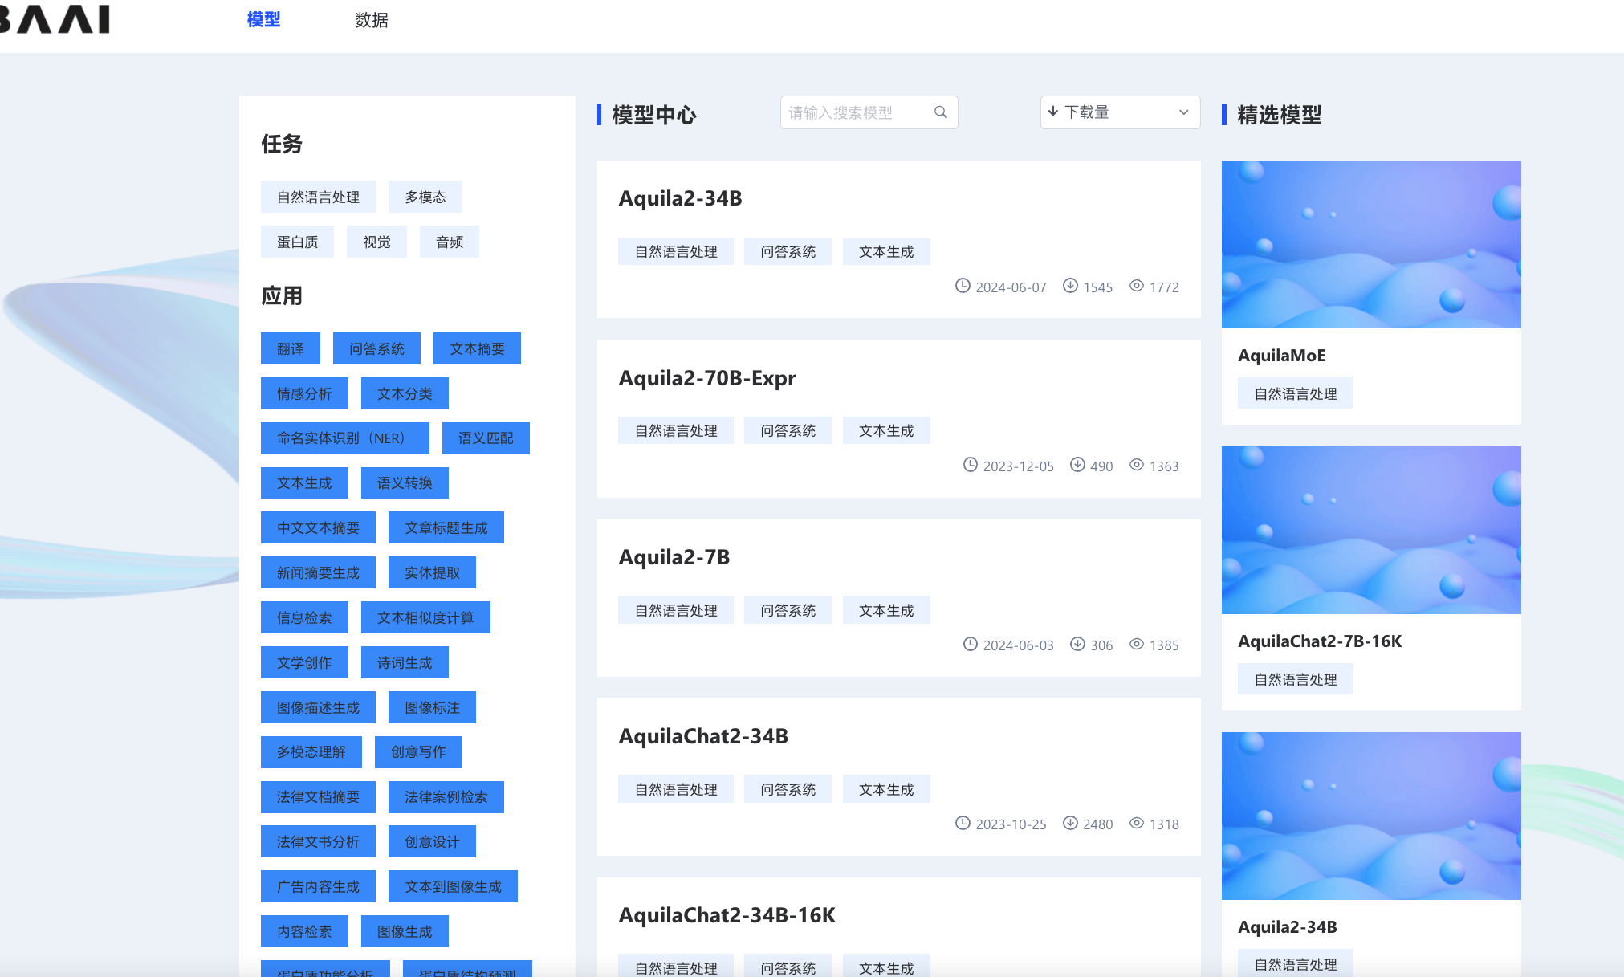Select the 诗词生成 tag

[405, 662]
